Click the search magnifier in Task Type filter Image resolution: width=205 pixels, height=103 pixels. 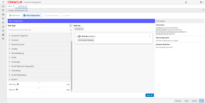(x=71, y=30)
